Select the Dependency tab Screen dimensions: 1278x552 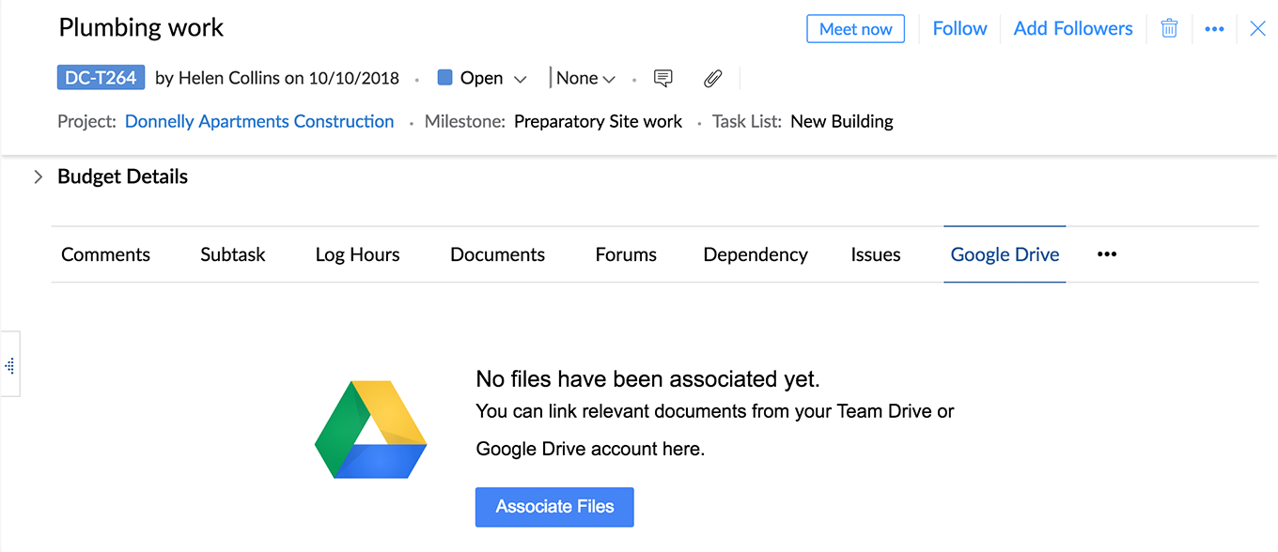(756, 254)
